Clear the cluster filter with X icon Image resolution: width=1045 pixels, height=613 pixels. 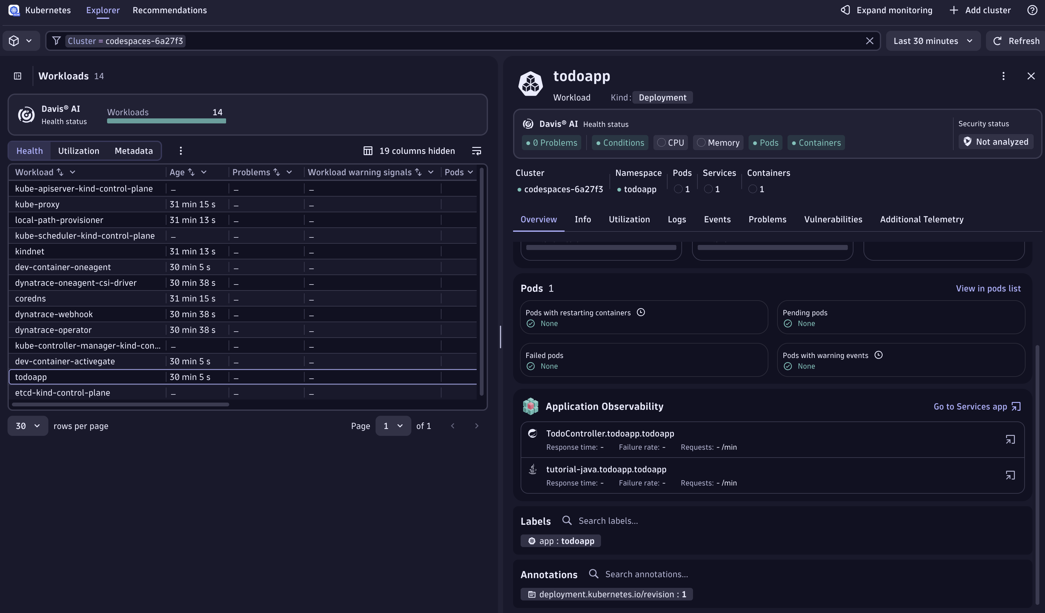pyautogui.click(x=869, y=41)
